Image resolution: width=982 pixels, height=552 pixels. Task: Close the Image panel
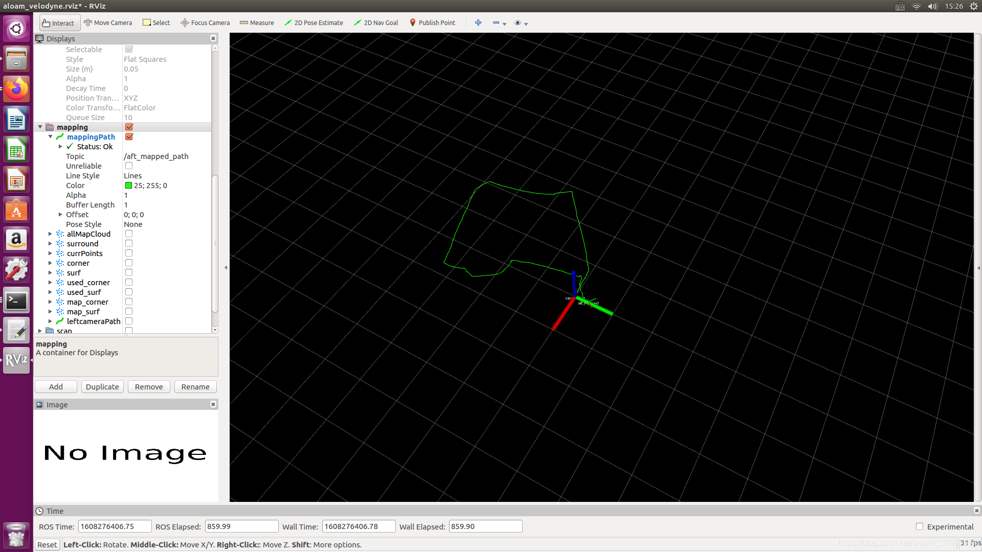pos(213,405)
